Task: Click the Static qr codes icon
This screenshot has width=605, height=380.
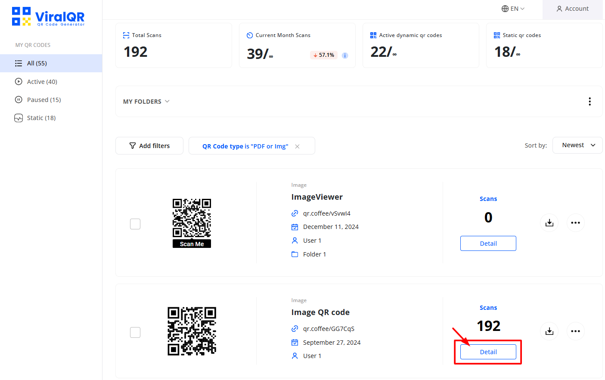Action: pos(497,35)
